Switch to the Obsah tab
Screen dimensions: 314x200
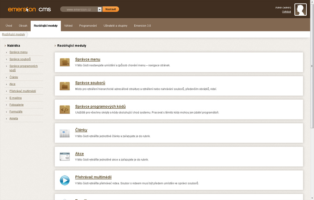pos(23,26)
